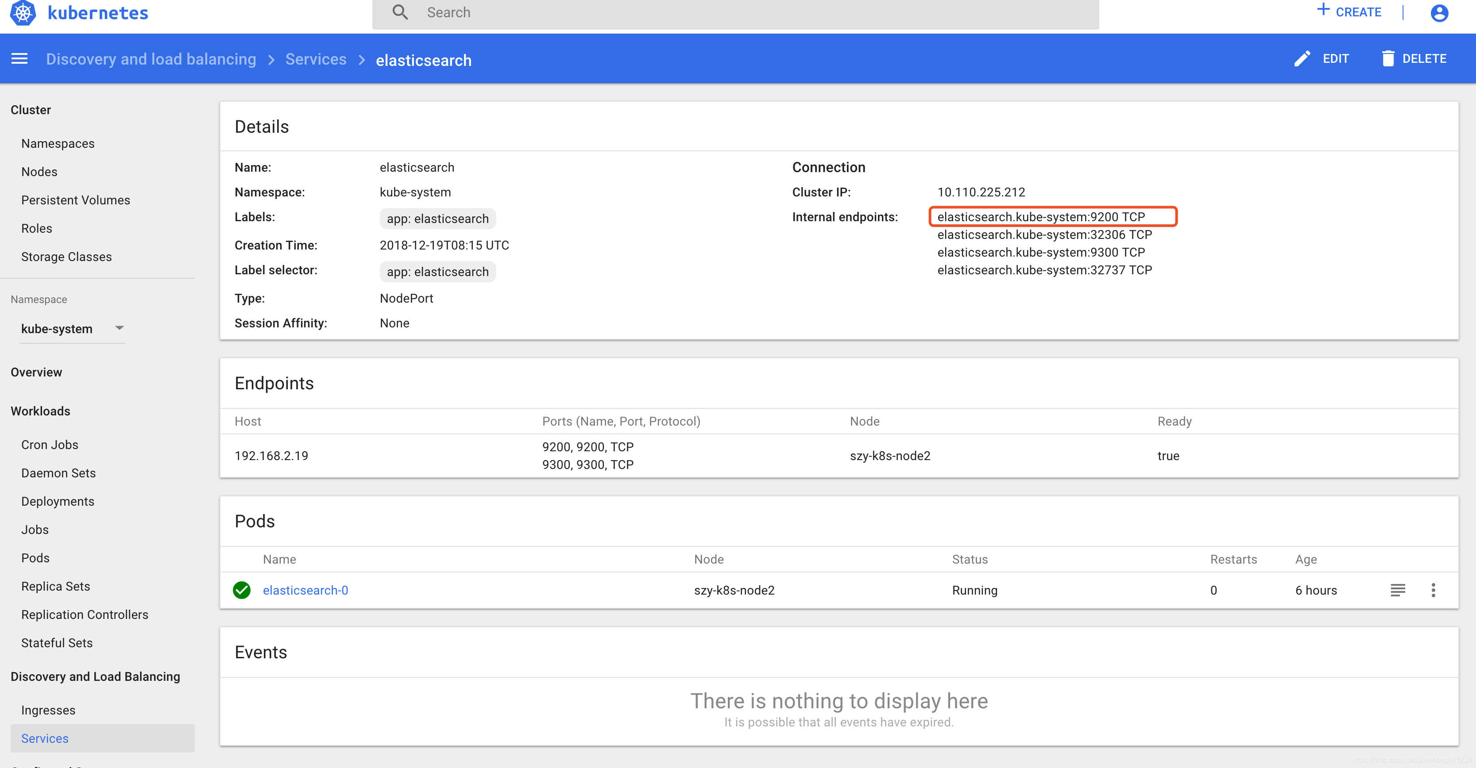Click the search magnifier icon

pyautogui.click(x=400, y=12)
